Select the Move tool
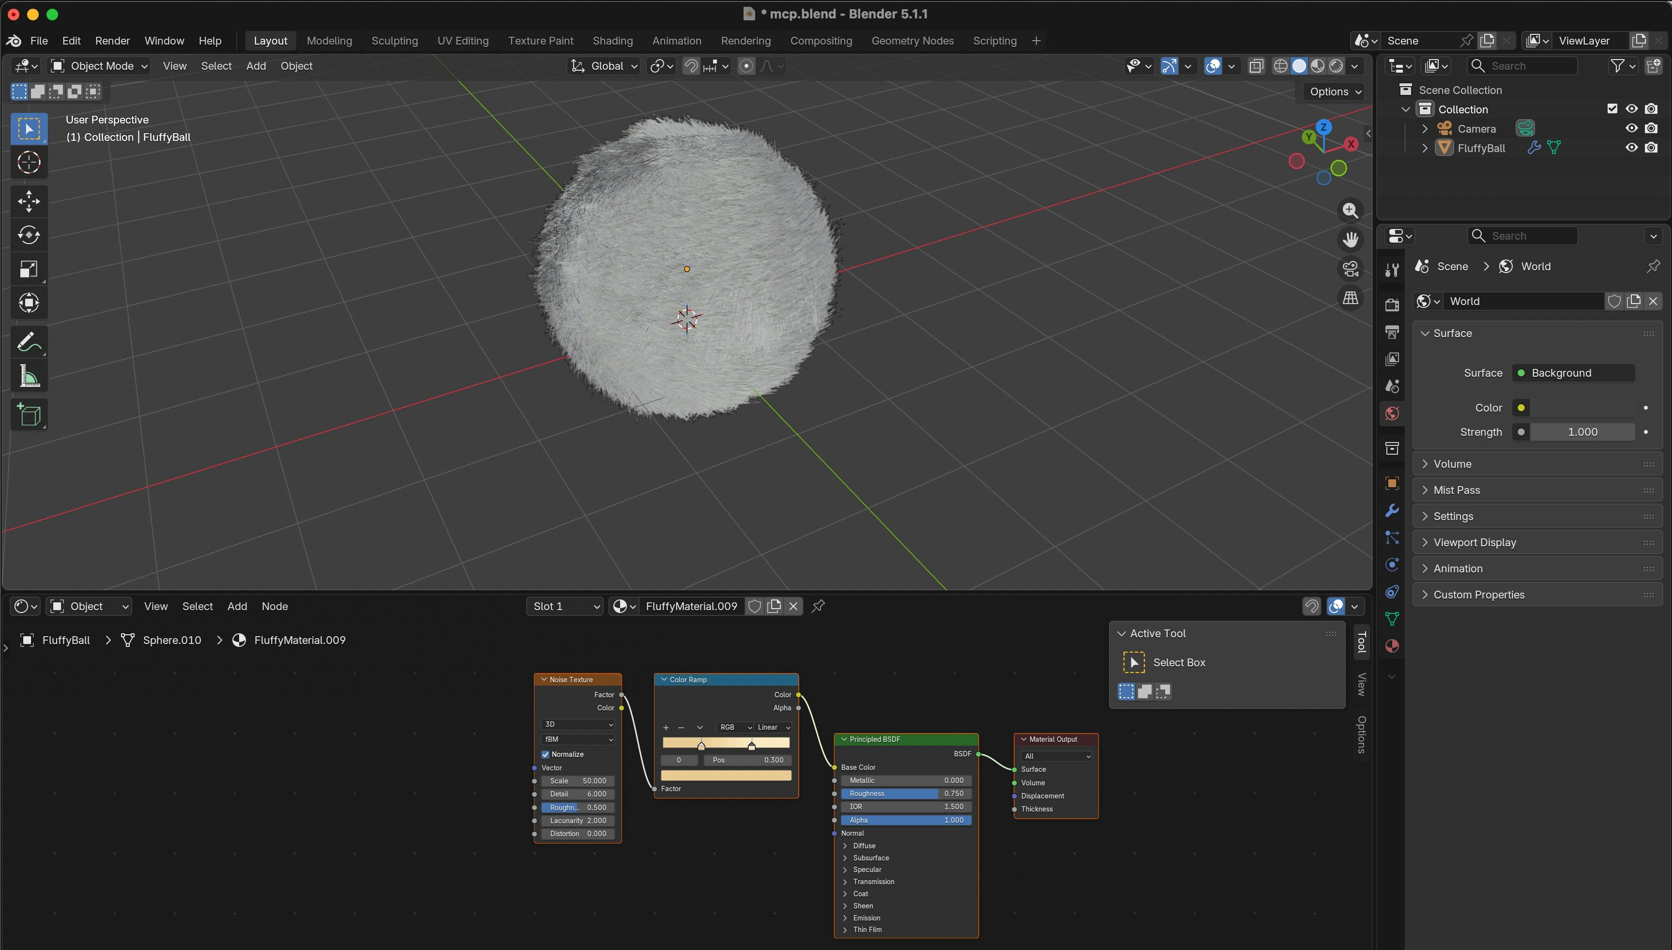Viewport: 1672px width, 950px height. click(29, 201)
